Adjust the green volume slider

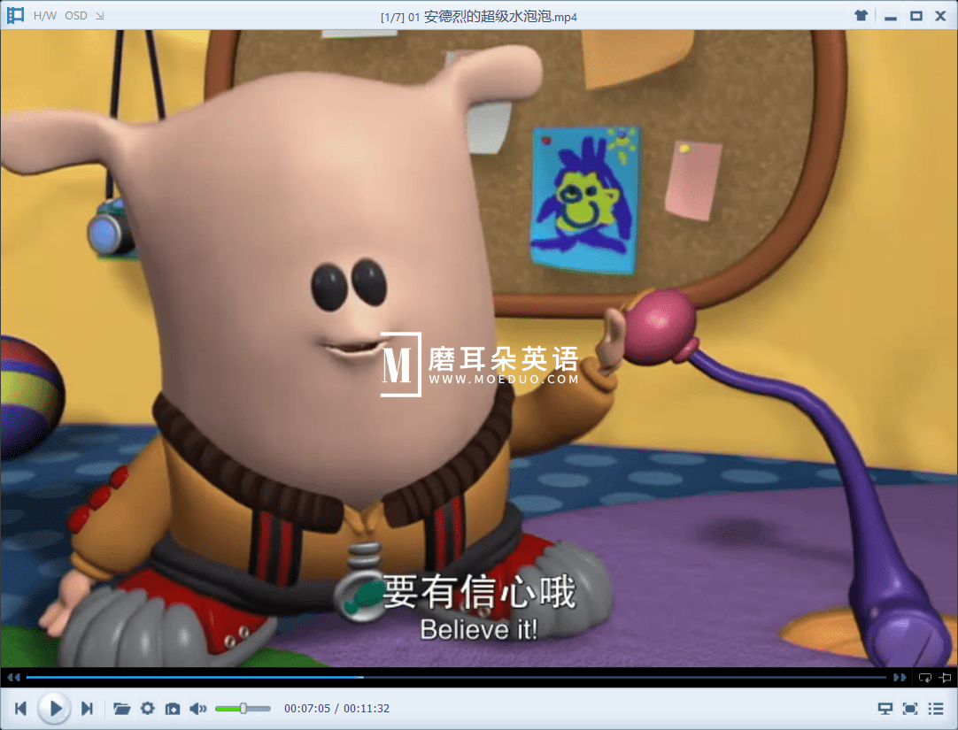click(243, 709)
